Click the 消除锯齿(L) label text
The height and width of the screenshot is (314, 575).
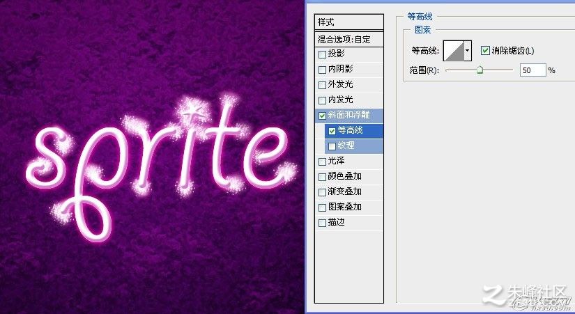tap(513, 51)
